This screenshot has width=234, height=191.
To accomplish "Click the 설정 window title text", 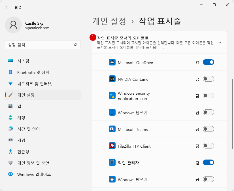I will coord(18,7).
